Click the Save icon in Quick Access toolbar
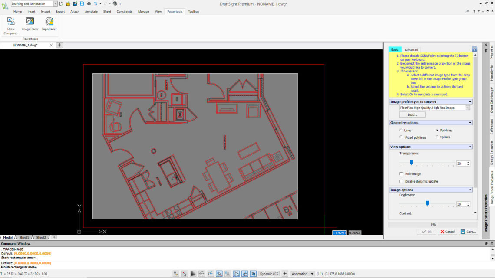The image size is (495, 278). point(82,4)
